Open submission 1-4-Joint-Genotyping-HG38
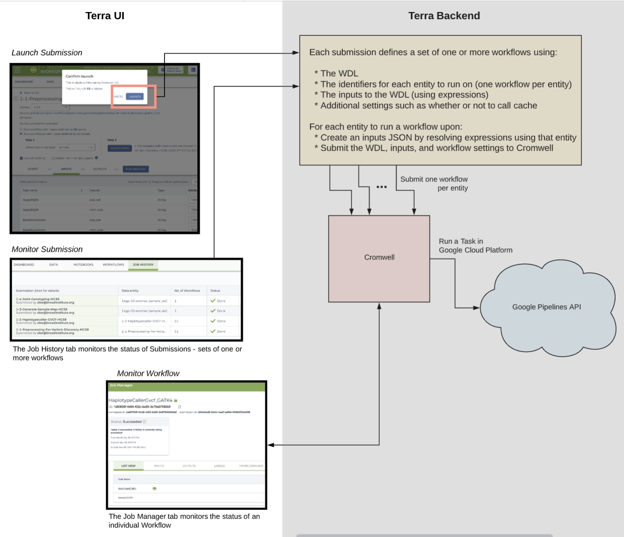This screenshot has height=537, width=624. [38, 299]
